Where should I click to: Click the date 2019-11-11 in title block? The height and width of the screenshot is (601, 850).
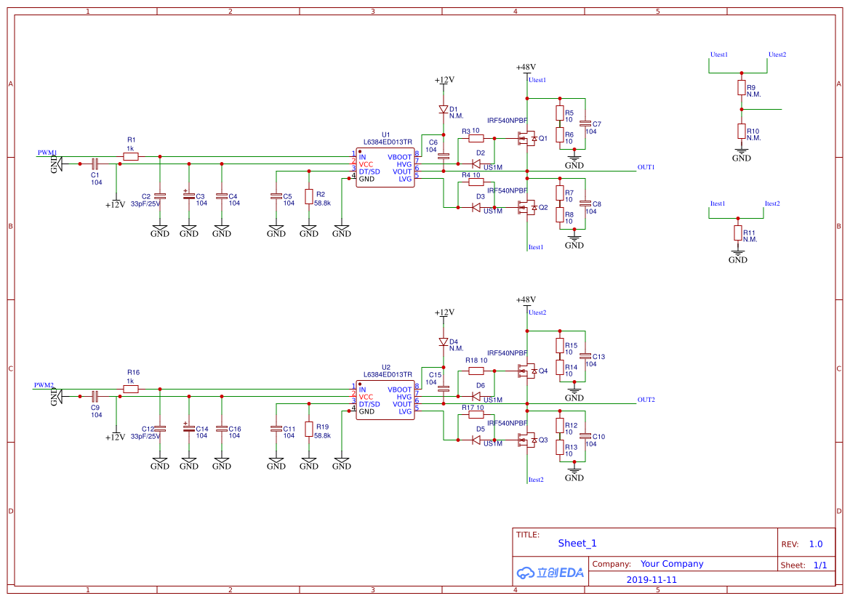651,580
